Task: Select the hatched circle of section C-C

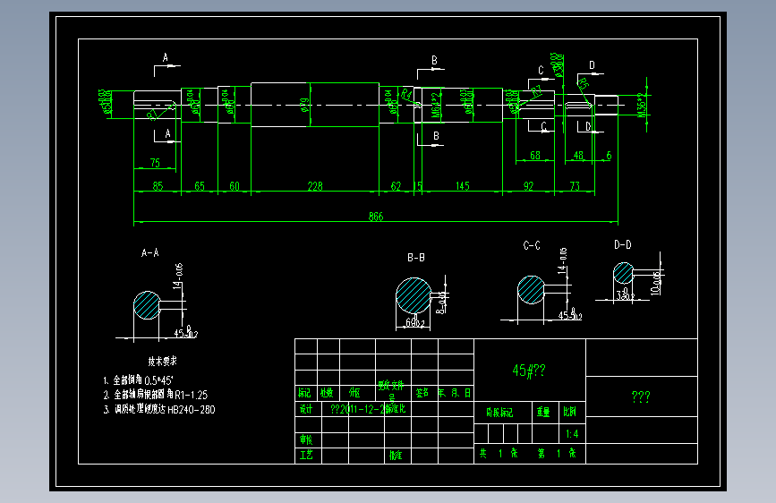Action: click(x=531, y=290)
